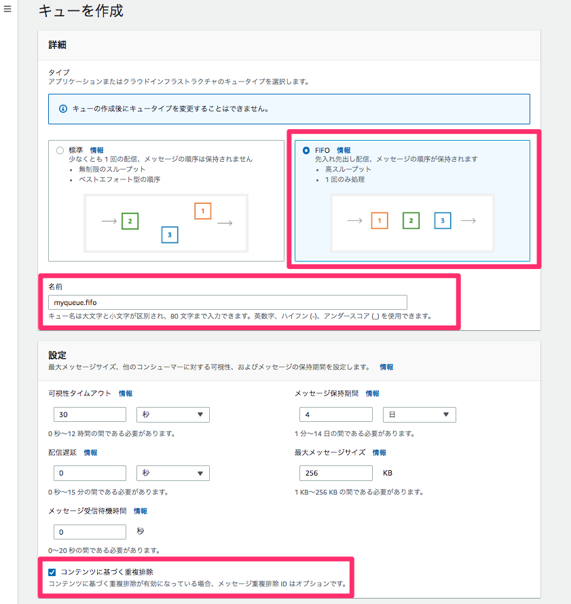Image resolution: width=571 pixels, height=604 pixels.
Task: Open the 秒 unit dropdown for 配信遅延
Action: click(173, 473)
